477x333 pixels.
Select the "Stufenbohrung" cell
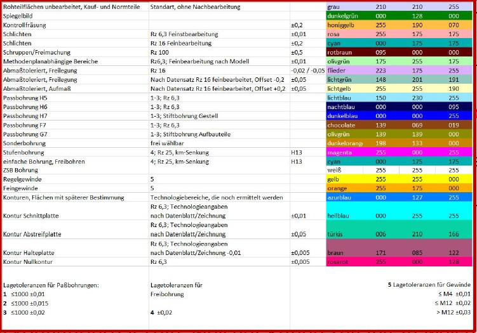click(x=76, y=152)
